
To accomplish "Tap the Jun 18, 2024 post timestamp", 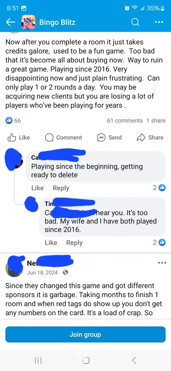I will [42, 272].
